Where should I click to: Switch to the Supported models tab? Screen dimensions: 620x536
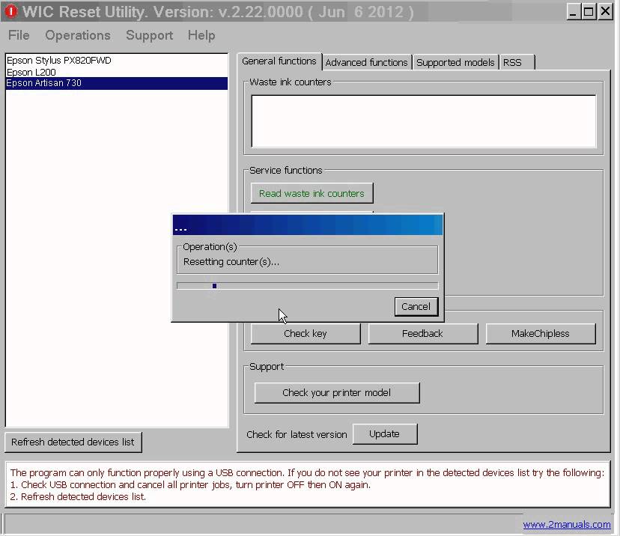pyautogui.click(x=455, y=62)
